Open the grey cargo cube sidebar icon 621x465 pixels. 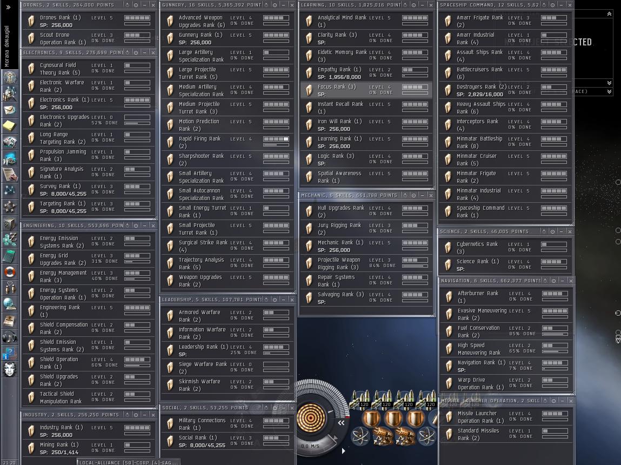pos(10,223)
